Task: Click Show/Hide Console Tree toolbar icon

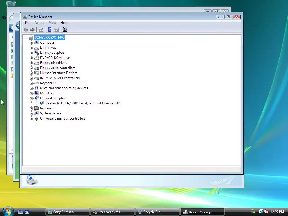Action: 41,30
